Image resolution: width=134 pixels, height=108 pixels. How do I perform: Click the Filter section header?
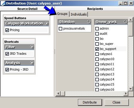point(19,47)
